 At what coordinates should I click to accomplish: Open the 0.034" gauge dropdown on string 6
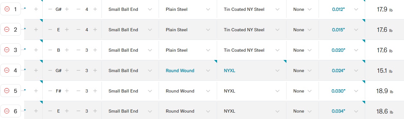point(342,111)
